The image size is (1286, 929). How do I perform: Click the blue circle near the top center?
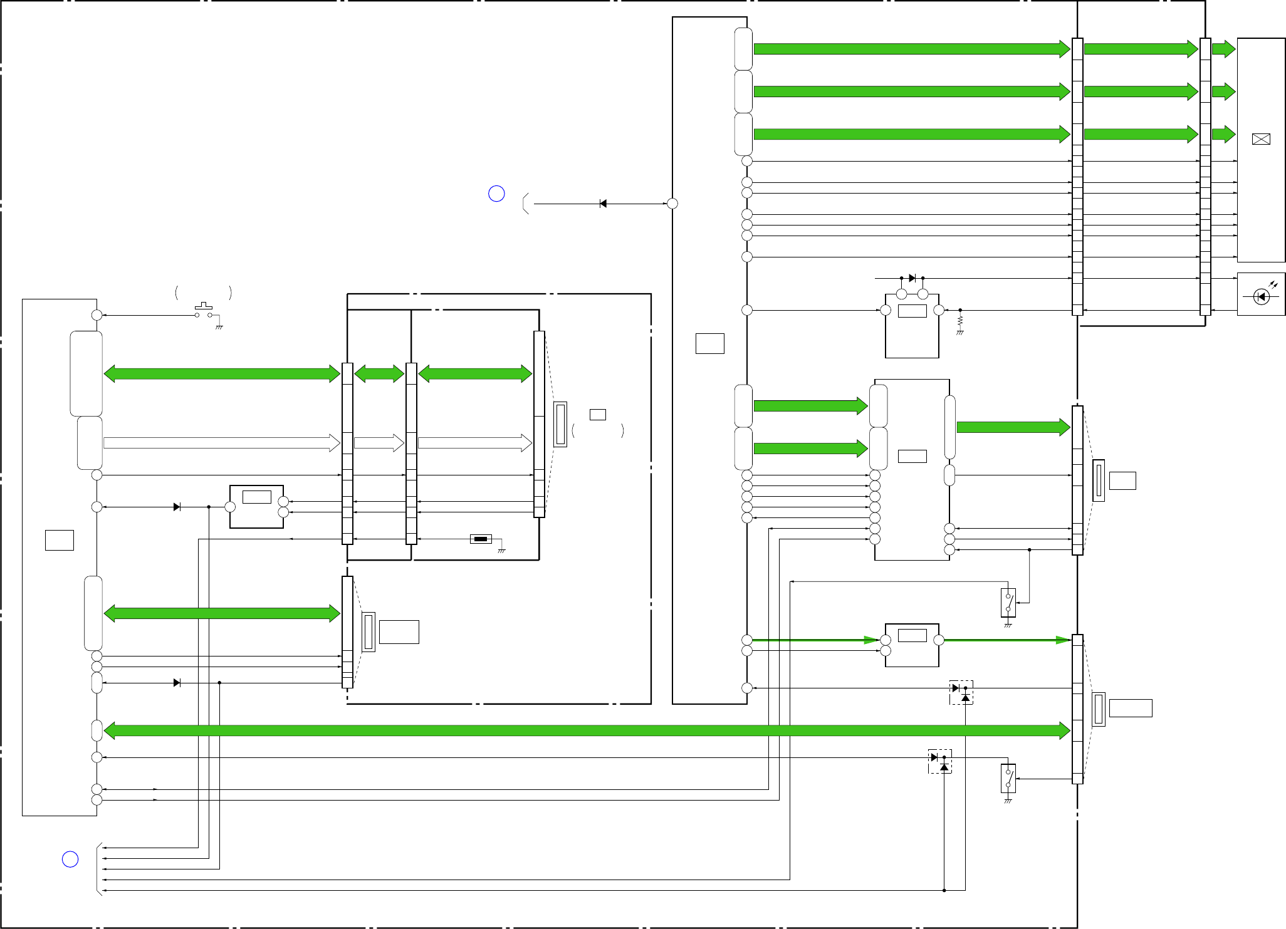coord(496,194)
